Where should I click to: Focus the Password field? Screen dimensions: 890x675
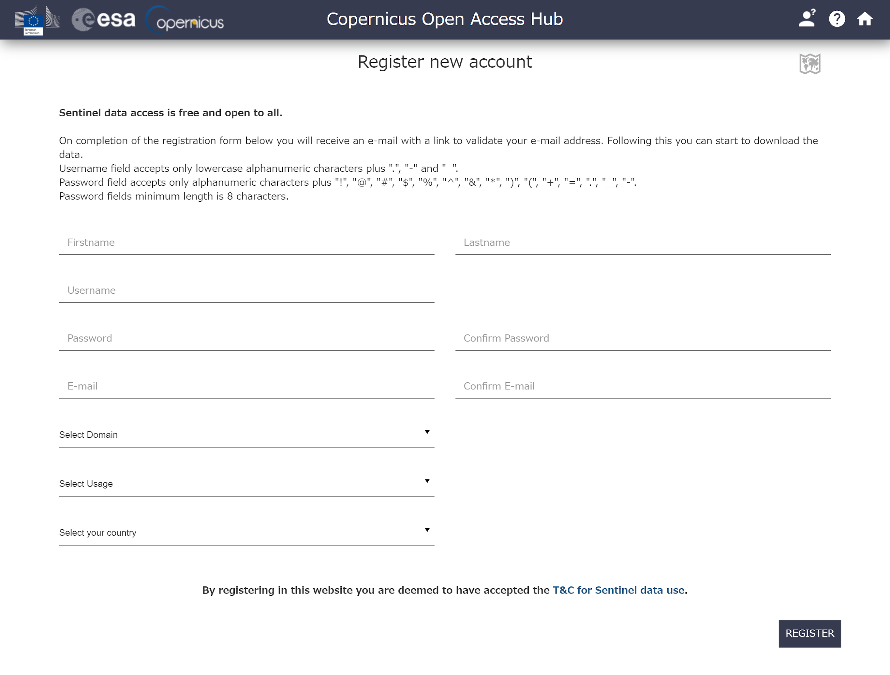247,338
